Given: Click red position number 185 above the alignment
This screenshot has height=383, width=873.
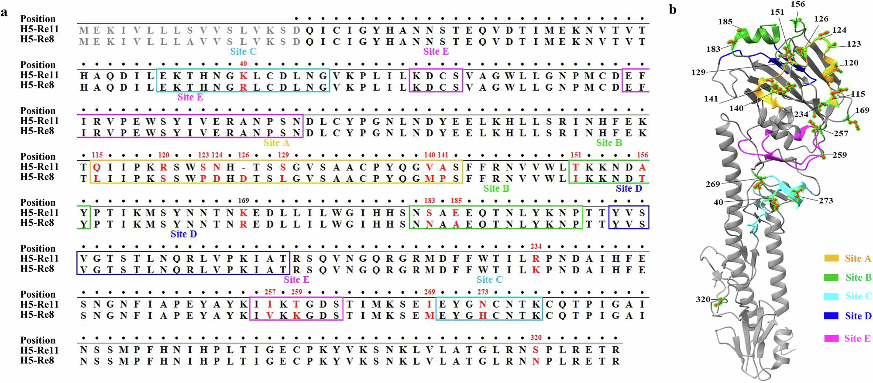Looking at the screenshot, I should 456,201.
